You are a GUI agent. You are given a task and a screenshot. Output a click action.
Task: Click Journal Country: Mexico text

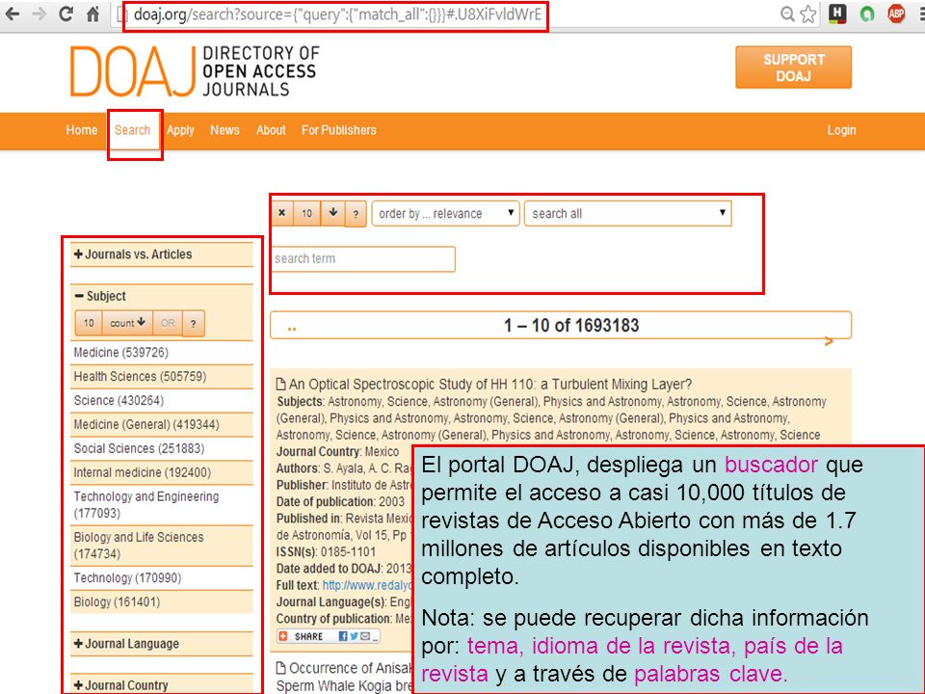pos(338,452)
